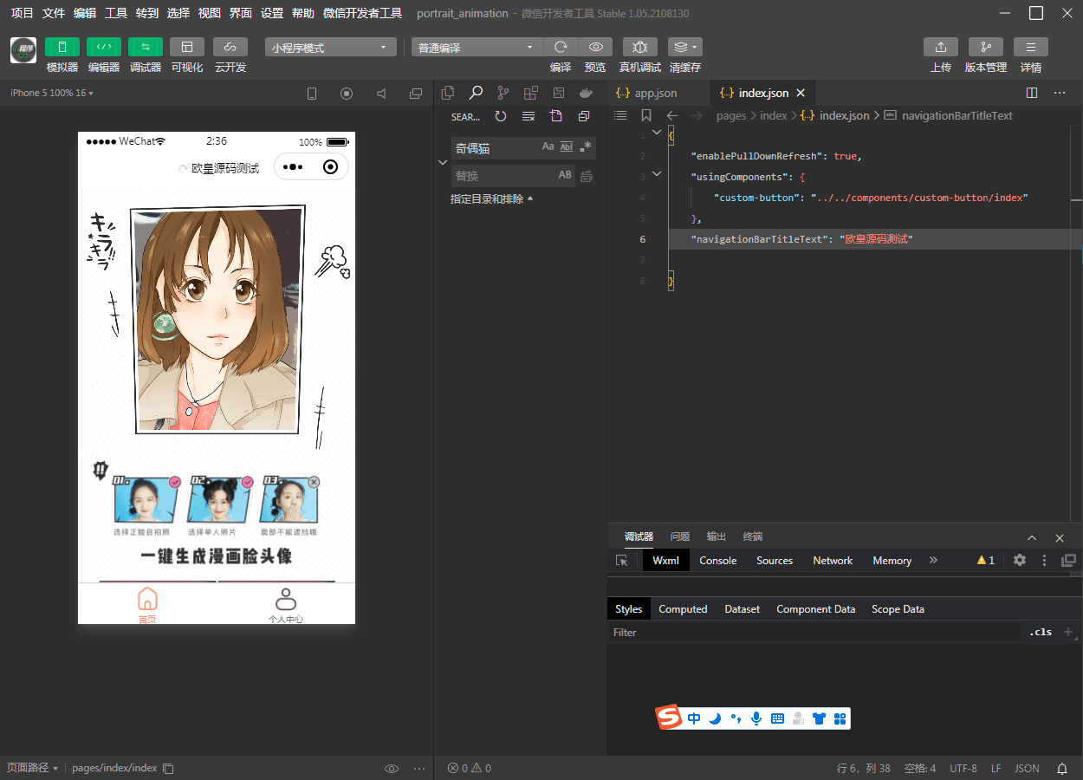
Task: Switch to the Console tab
Action: [717, 561]
